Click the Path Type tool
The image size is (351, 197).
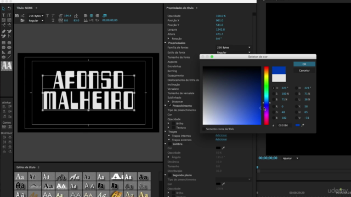[x=4, y=25]
